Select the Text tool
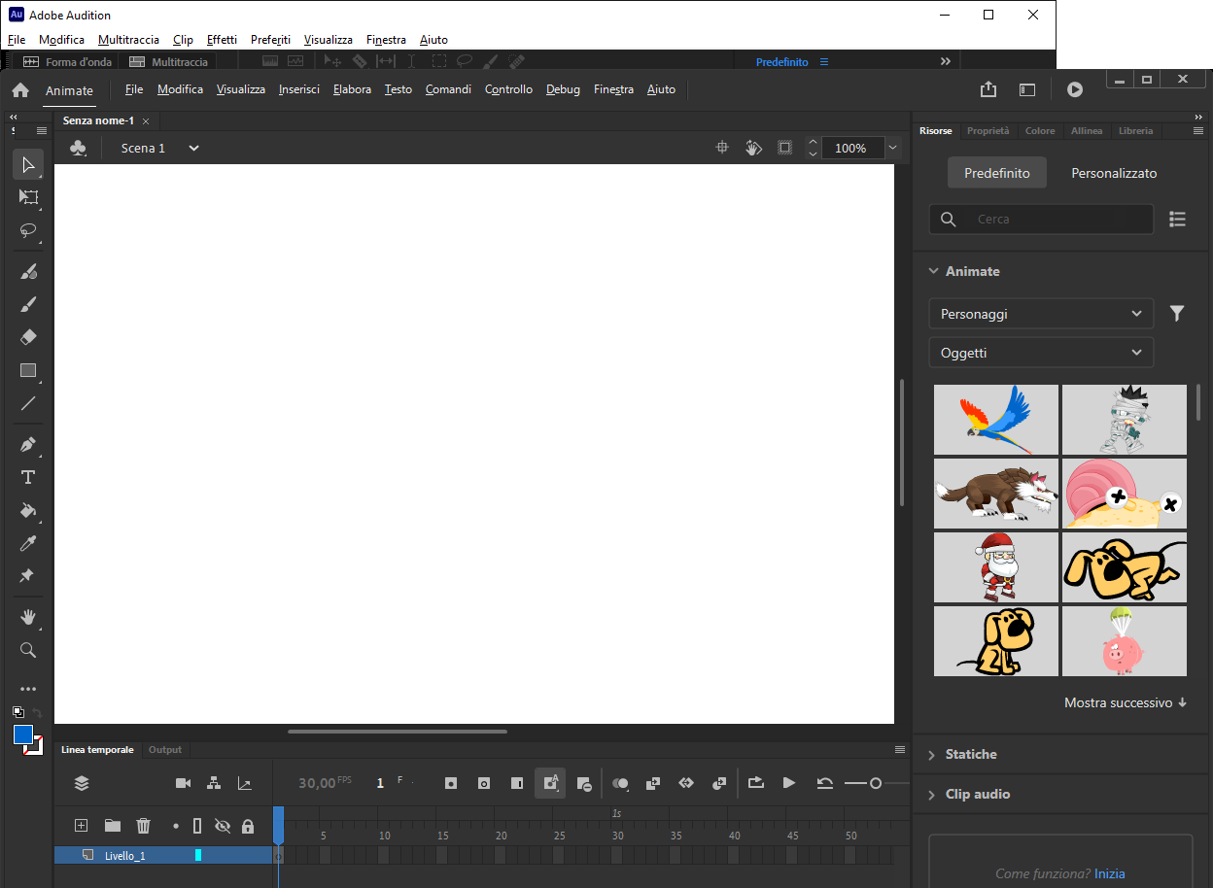Image resolution: width=1213 pixels, height=888 pixels. [x=28, y=477]
